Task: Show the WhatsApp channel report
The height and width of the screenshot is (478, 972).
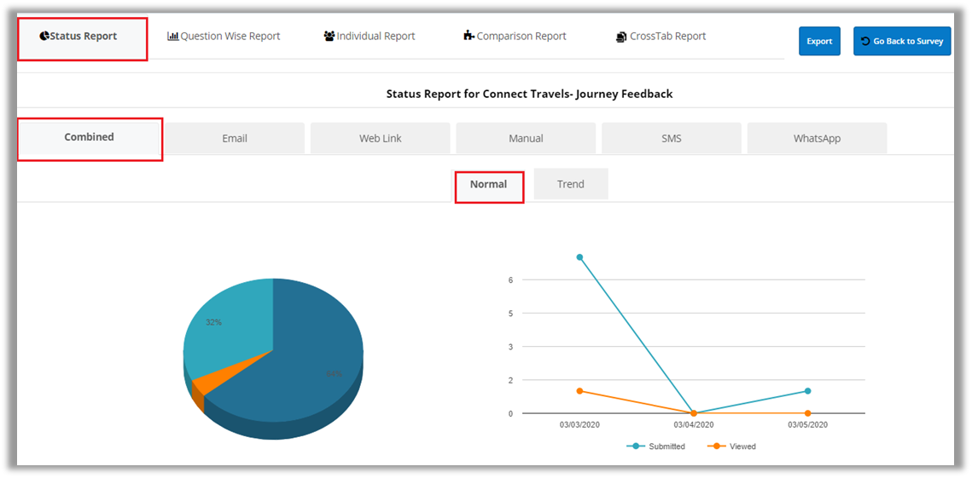Action: 817,138
